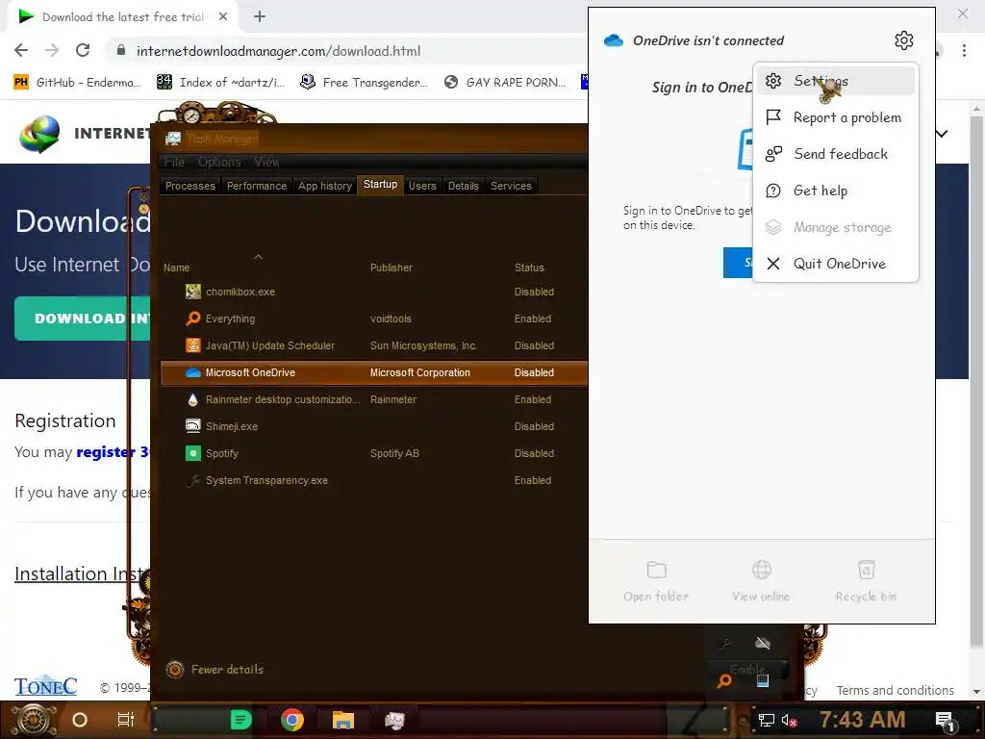Expand the chevron dropdown in the IDM page header
This screenshot has width=985, height=739.
point(942,133)
